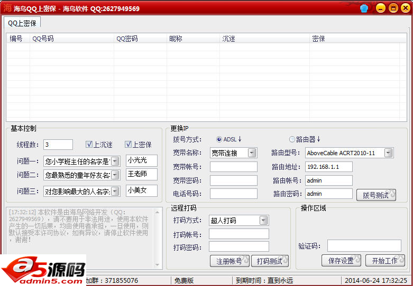Click the blue shirt skin icon

coord(364,8)
